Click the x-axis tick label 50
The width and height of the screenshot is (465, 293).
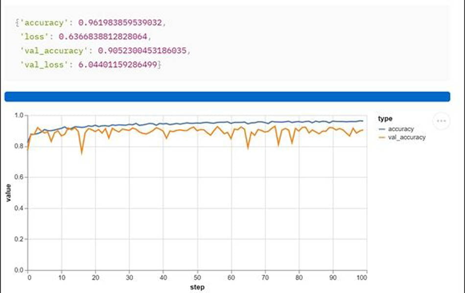[x=197, y=277]
